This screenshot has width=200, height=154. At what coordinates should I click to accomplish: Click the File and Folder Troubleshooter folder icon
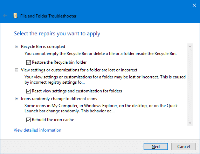15,16
